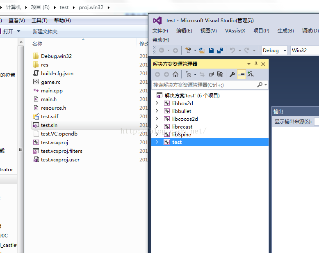Select the main.cpp file in Explorer
This screenshot has height=253, width=319.
coord(52,91)
